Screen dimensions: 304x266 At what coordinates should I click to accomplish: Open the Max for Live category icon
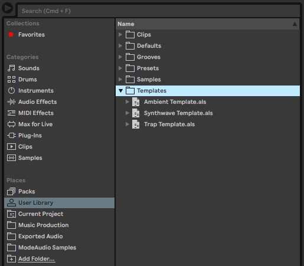click(11, 124)
